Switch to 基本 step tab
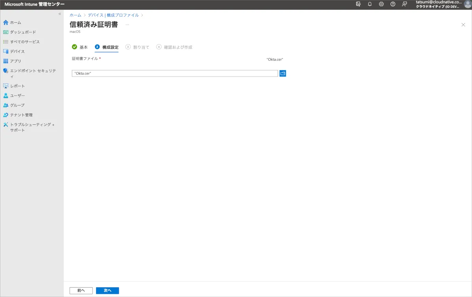Image resolution: width=472 pixels, height=297 pixels. point(80,47)
